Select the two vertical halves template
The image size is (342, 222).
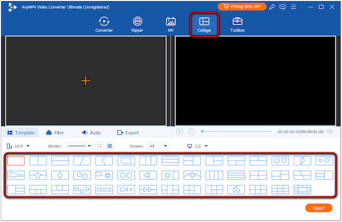[38, 161]
